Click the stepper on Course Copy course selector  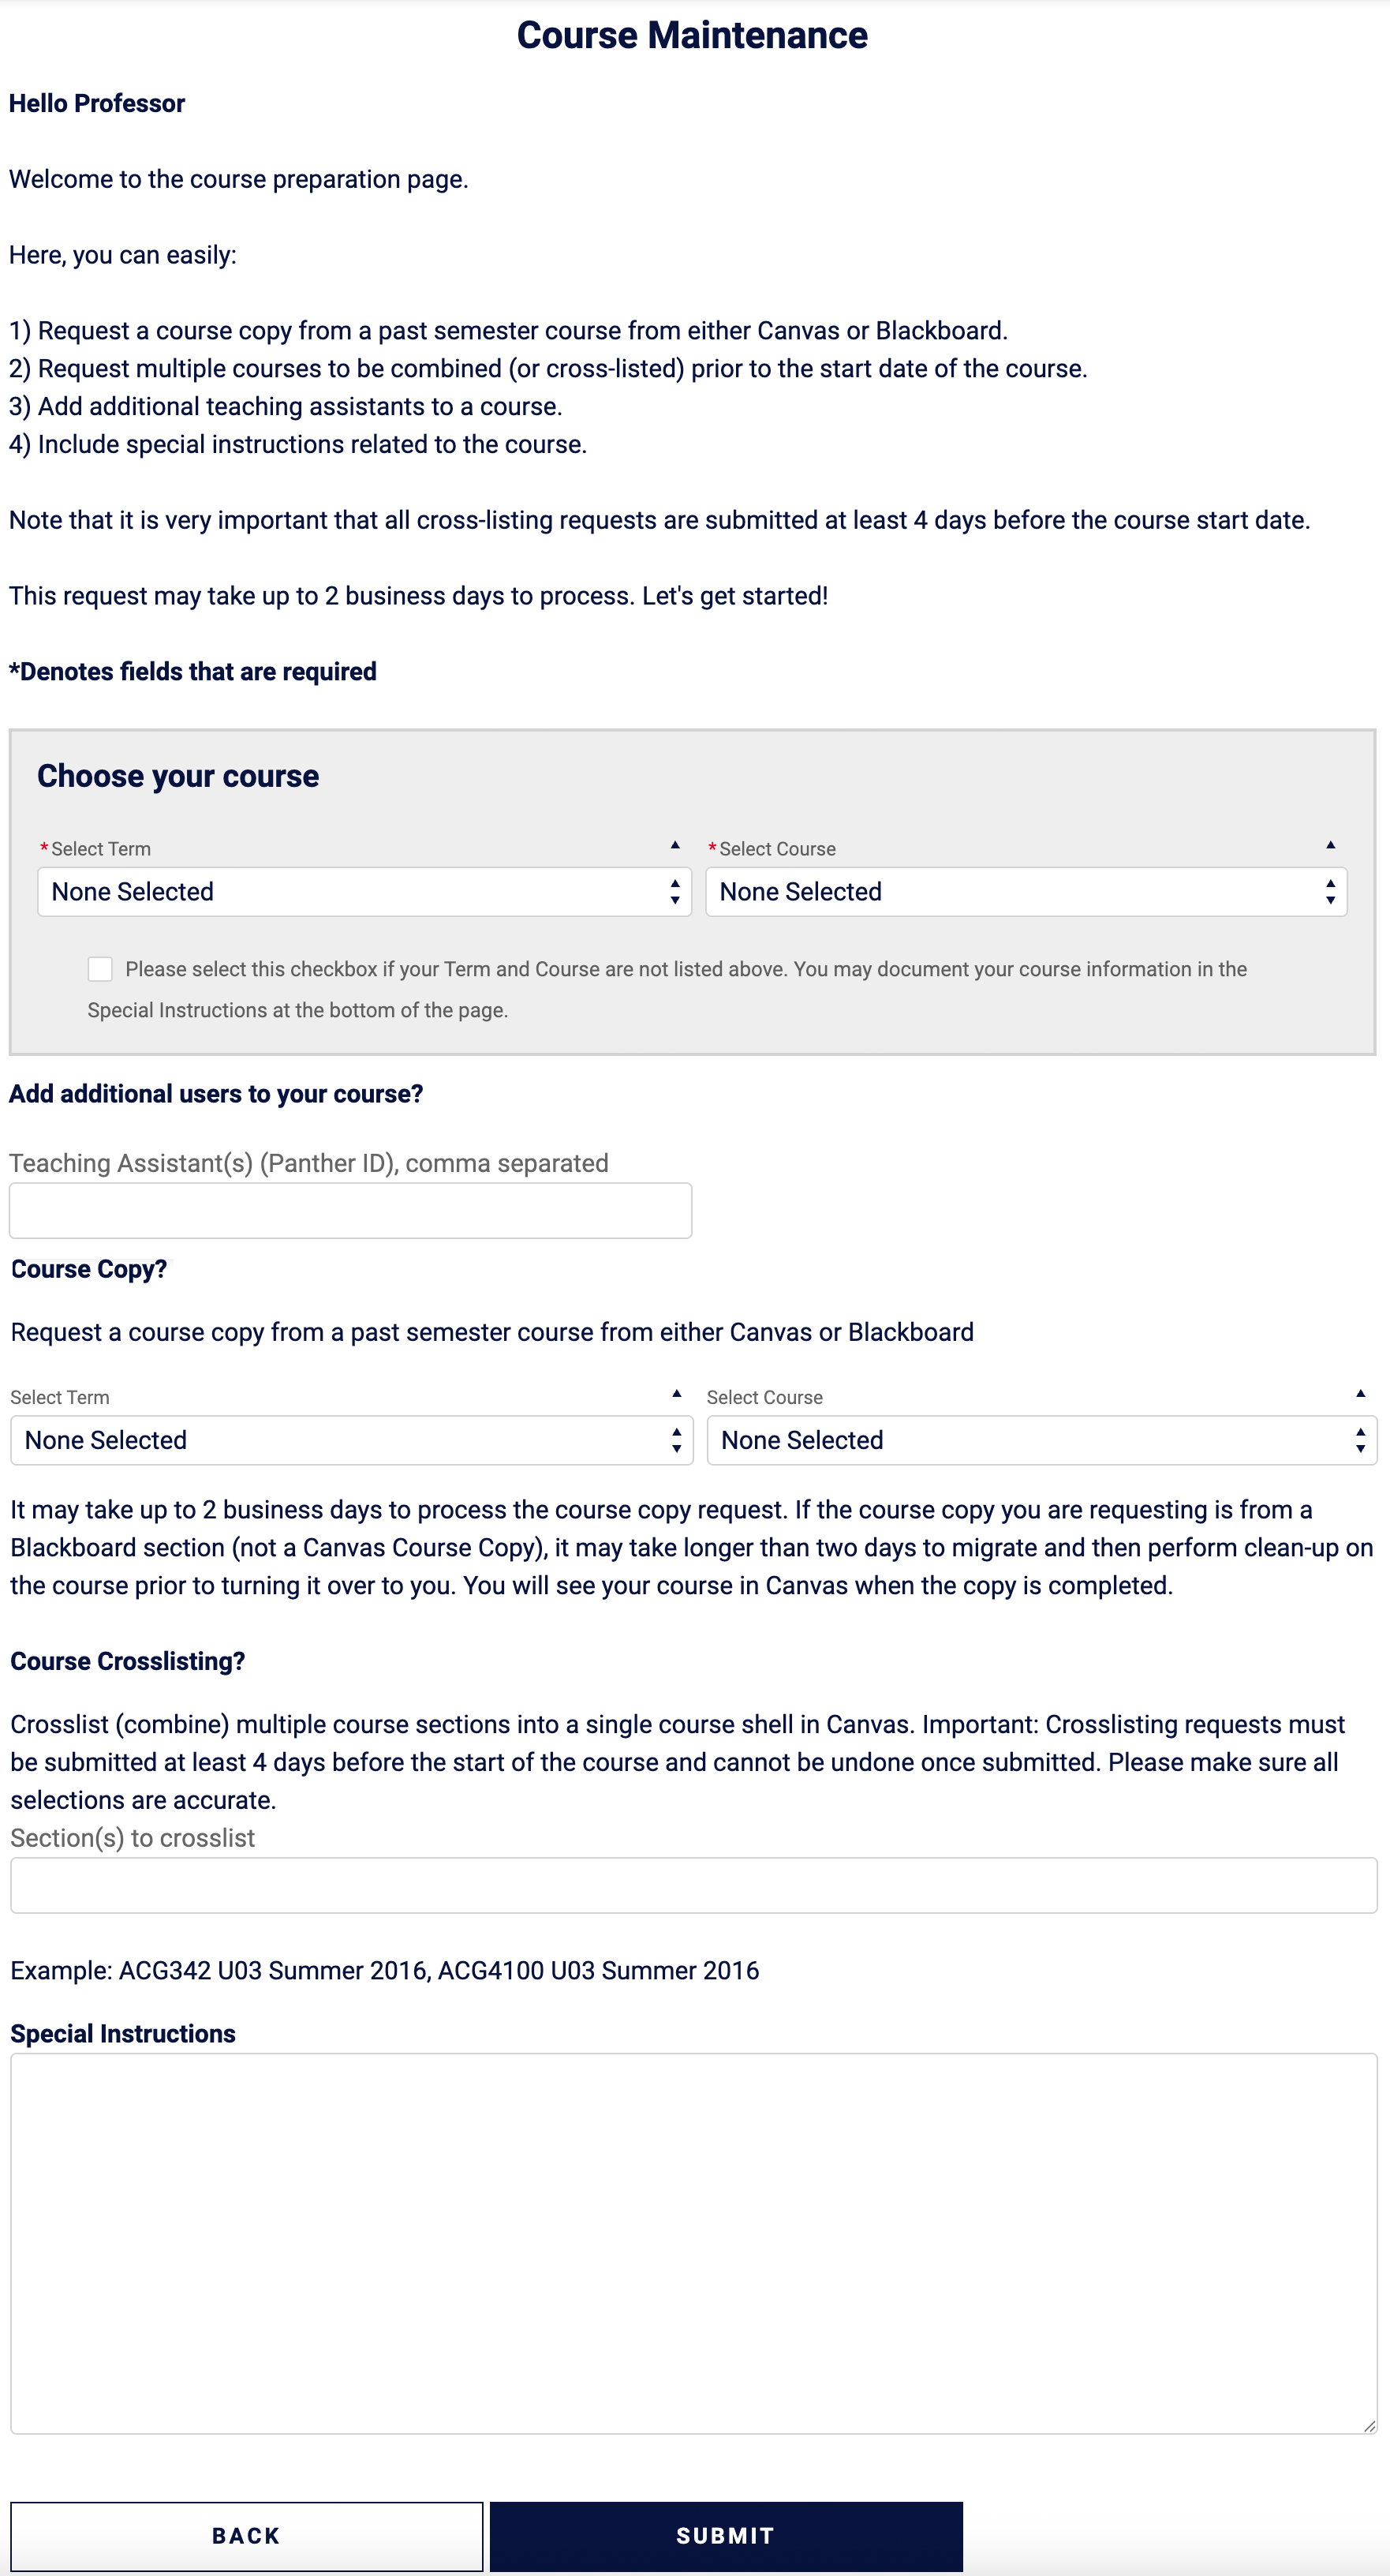(1359, 1440)
